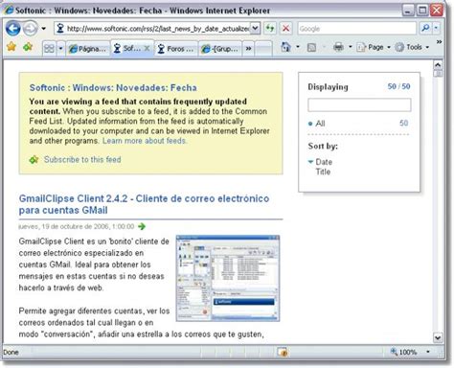454x368 pixels.
Task: Click the RSS feeds toolbar icon
Action: (311, 48)
